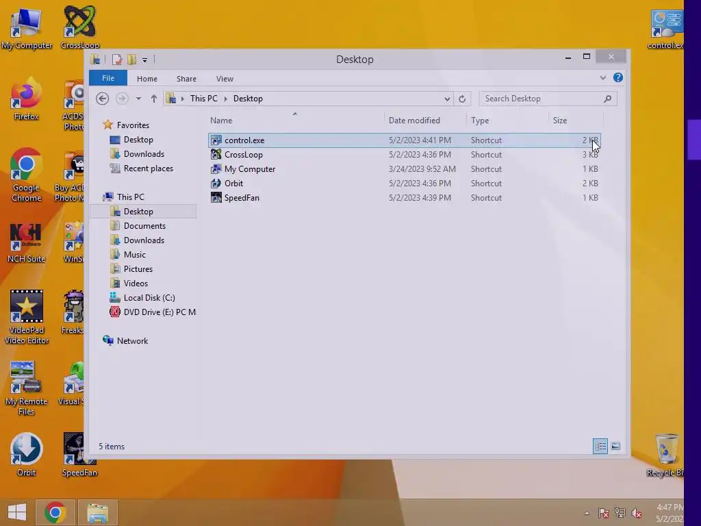Open the View ribbon tab
The width and height of the screenshot is (701, 526).
[x=225, y=78]
